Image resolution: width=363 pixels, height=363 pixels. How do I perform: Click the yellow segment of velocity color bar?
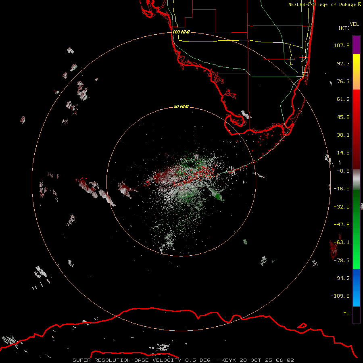click(356, 72)
